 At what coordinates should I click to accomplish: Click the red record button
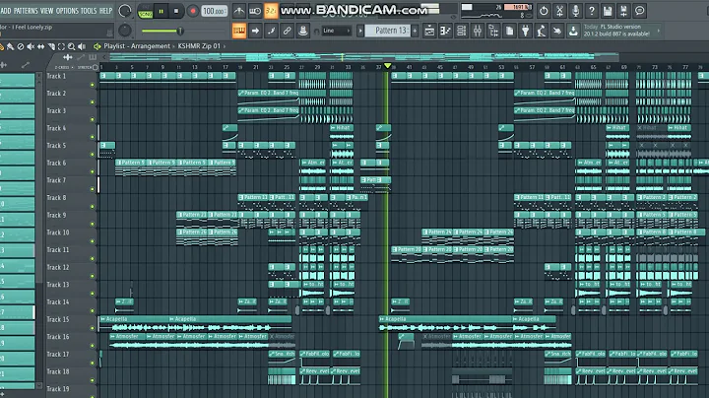point(193,11)
